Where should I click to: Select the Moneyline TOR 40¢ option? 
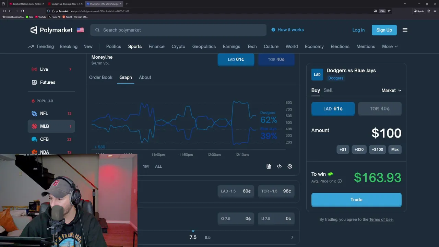tap(276, 59)
